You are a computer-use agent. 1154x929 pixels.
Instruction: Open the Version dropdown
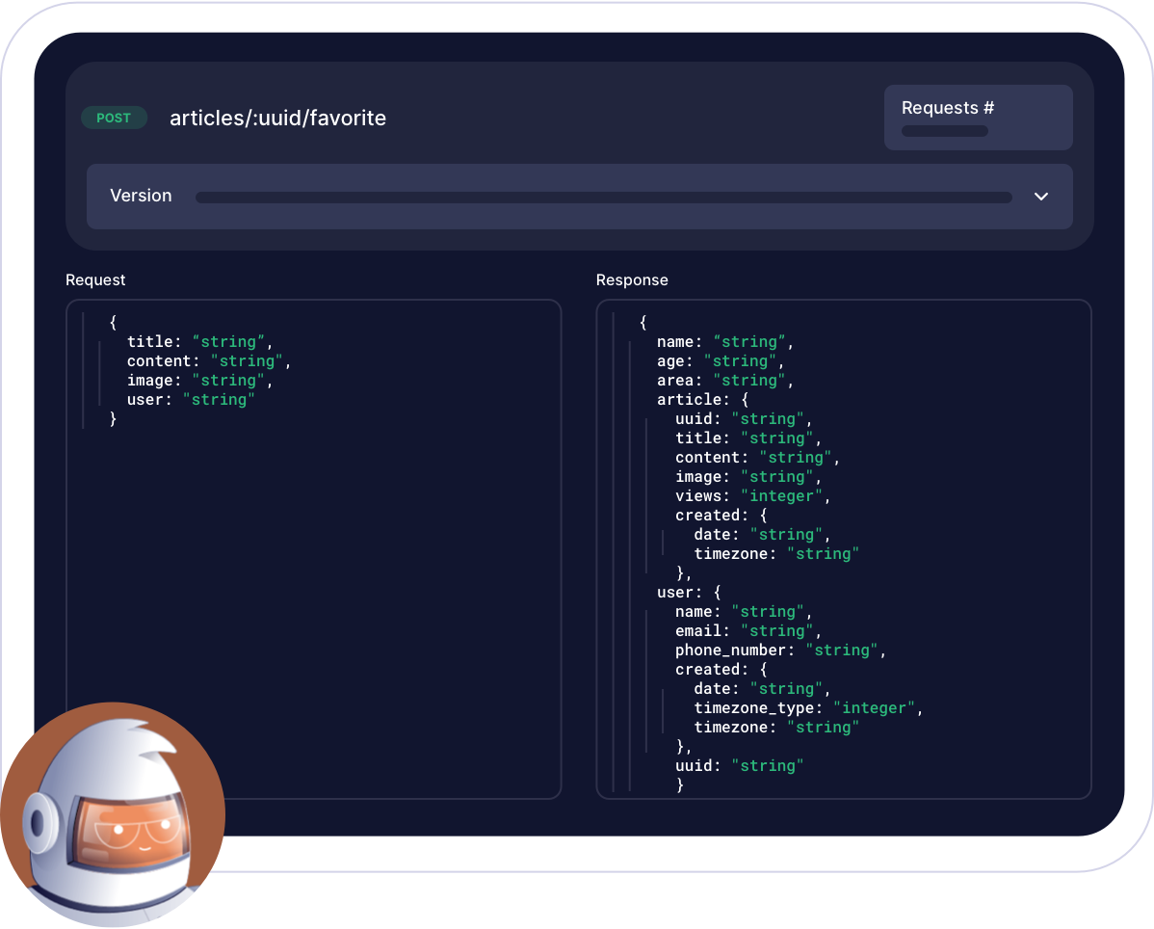(1040, 196)
